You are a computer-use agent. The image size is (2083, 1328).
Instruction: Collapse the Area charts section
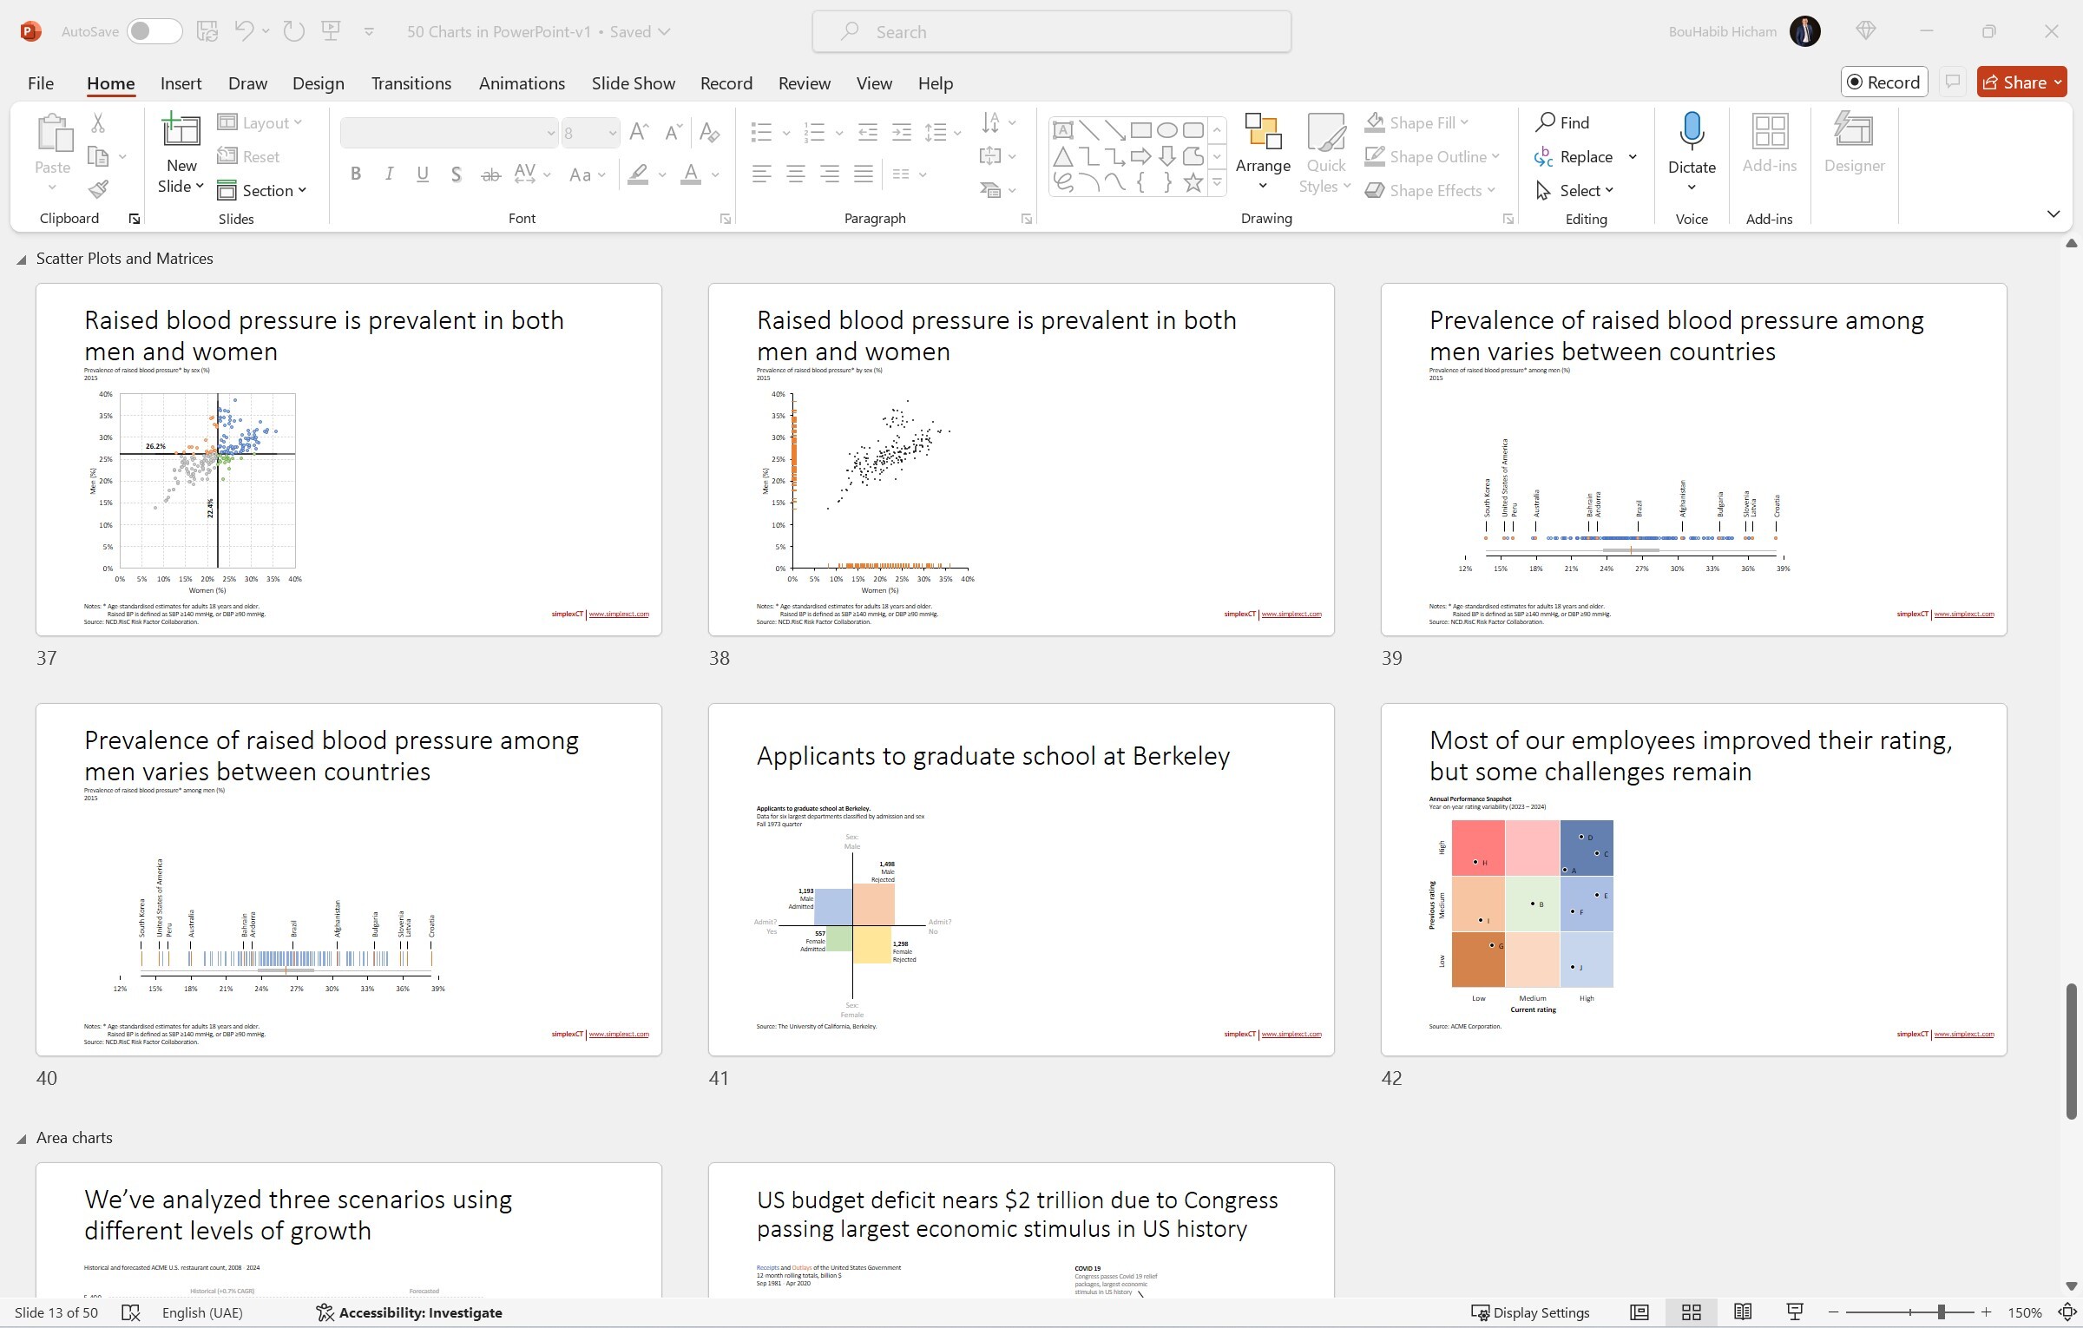21,1139
